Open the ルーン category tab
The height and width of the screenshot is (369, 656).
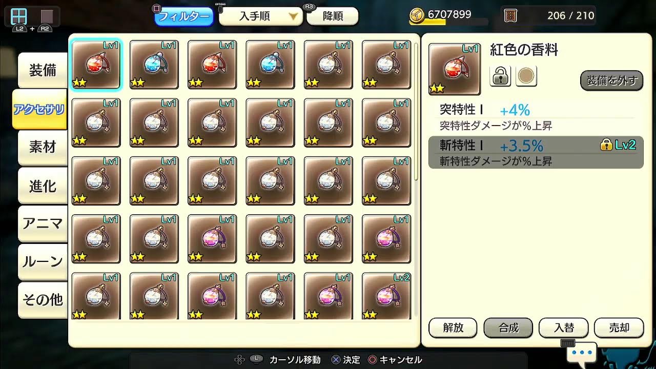[x=43, y=262]
